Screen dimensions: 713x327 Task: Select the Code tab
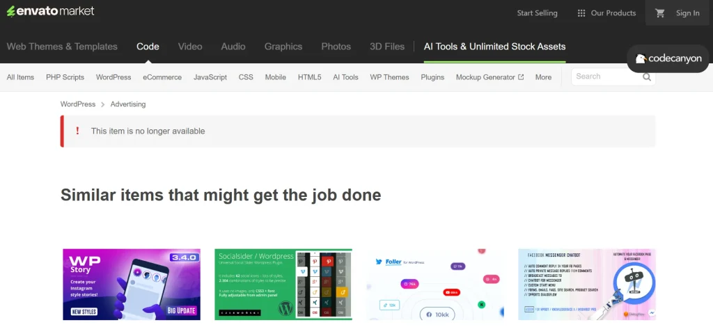point(148,47)
